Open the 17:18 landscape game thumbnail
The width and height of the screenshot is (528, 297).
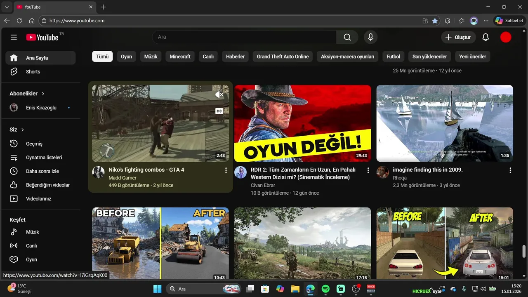(302, 243)
